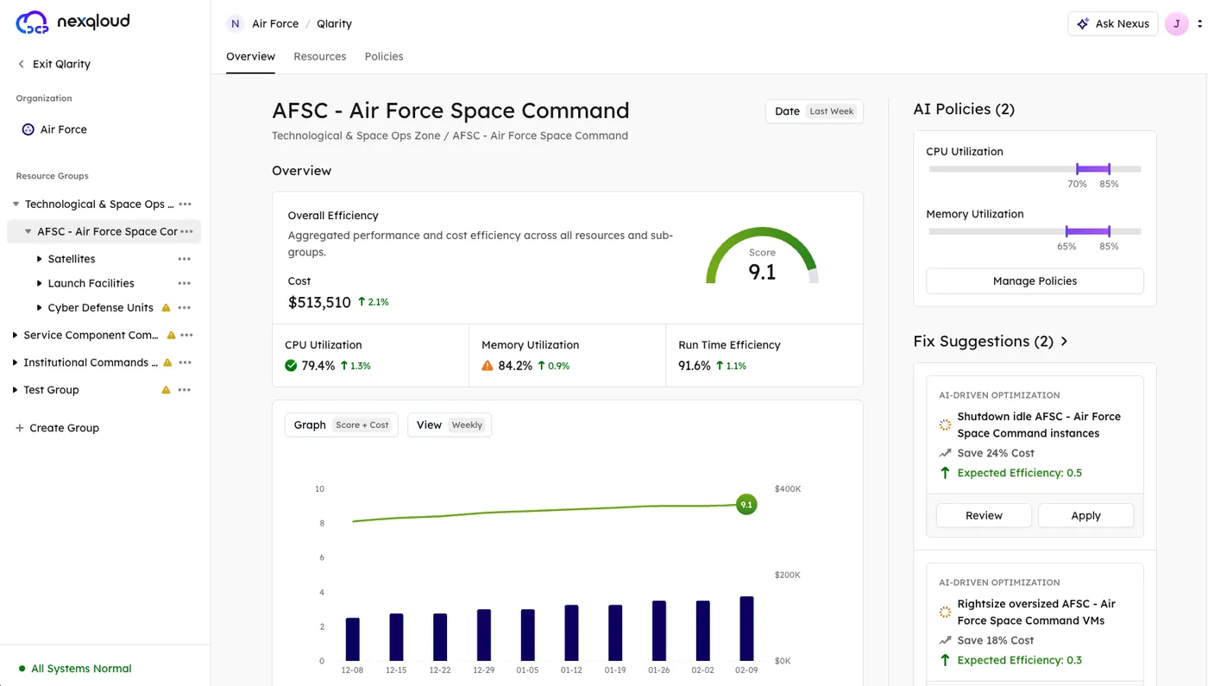Screen dimensions: 1208x686
Task: Click the 12-08 bar in the cost chart
Action: click(x=352, y=639)
